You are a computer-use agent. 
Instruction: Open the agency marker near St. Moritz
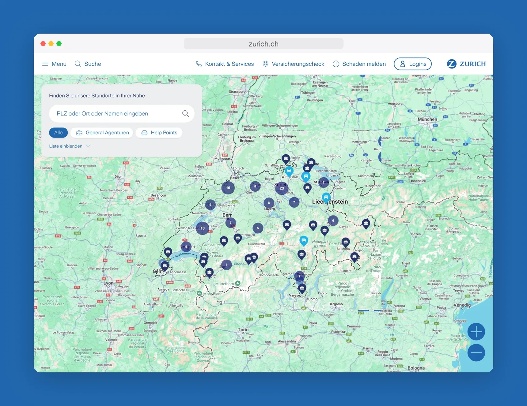[x=346, y=242]
